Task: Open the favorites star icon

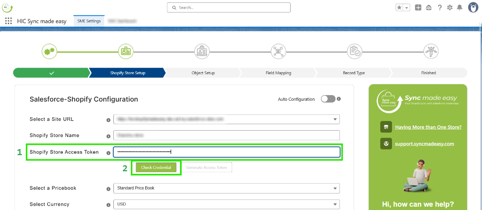Action: (399, 8)
